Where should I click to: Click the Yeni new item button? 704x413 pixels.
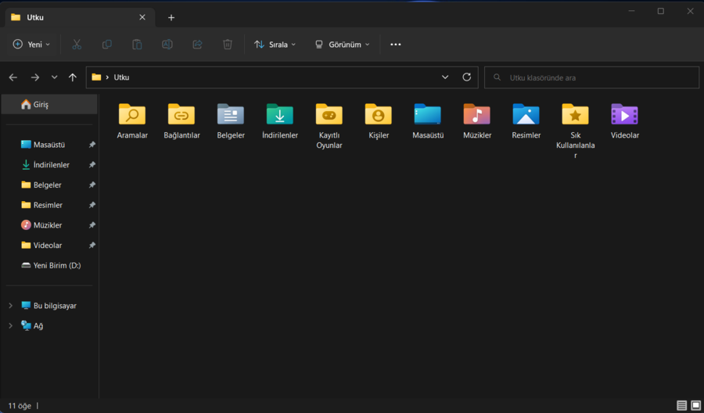[x=31, y=45]
